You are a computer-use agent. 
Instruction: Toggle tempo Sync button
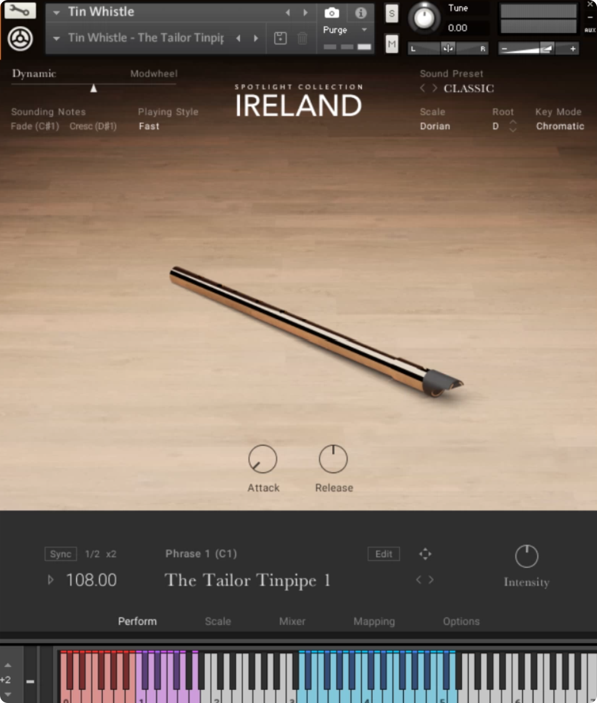[60, 553]
